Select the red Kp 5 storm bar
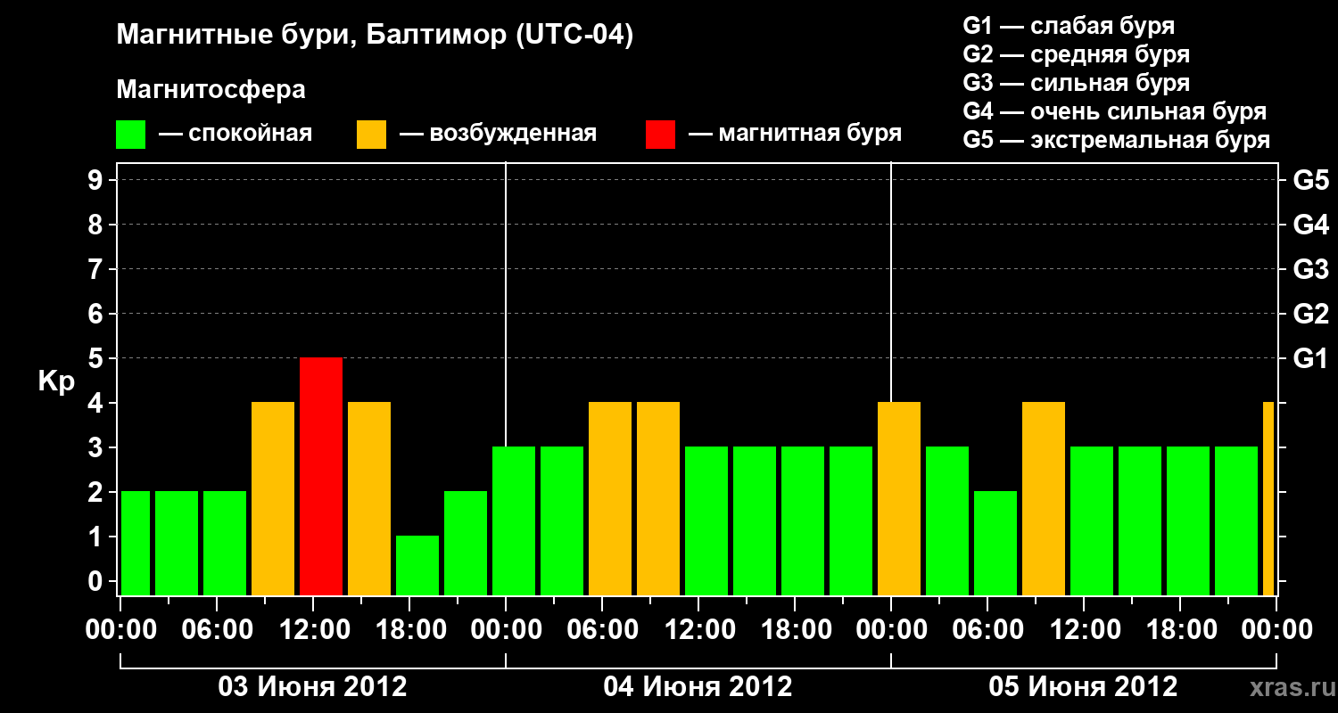This screenshot has height=713, width=1338. pyautogui.click(x=321, y=476)
